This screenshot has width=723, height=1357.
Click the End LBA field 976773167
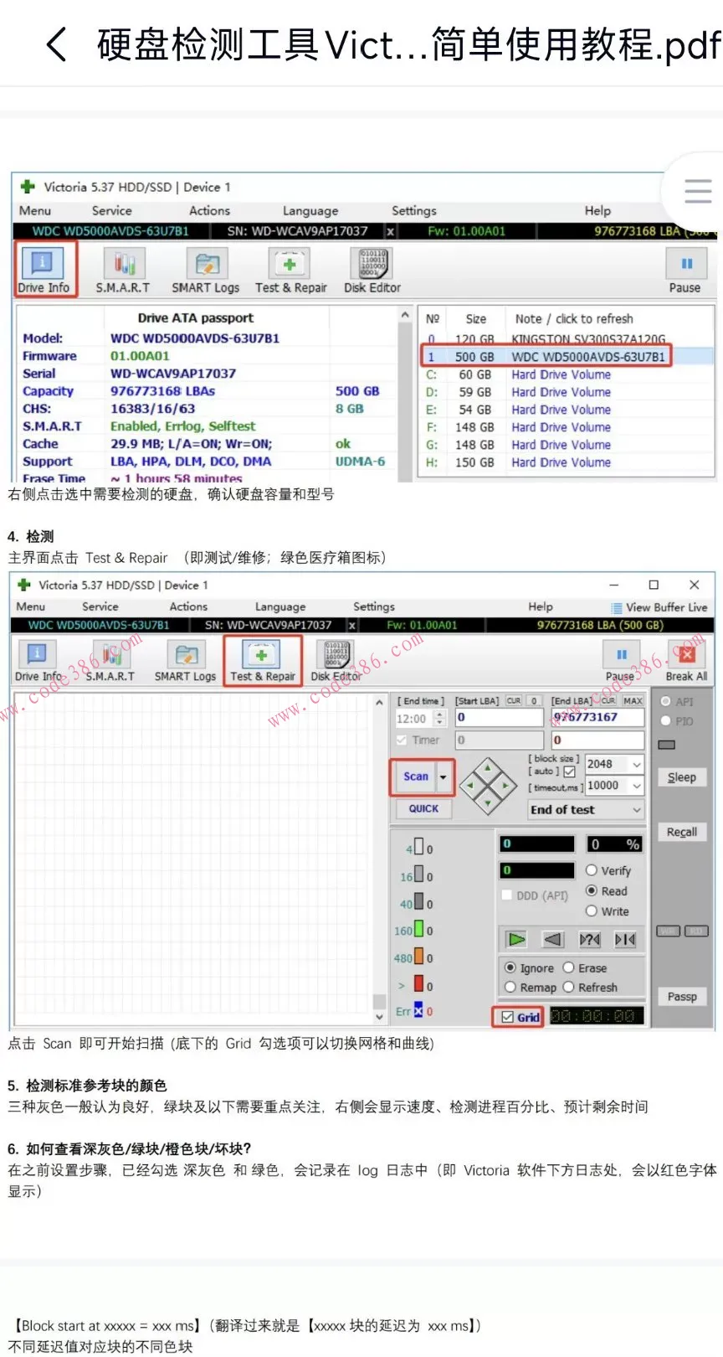coord(597,718)
